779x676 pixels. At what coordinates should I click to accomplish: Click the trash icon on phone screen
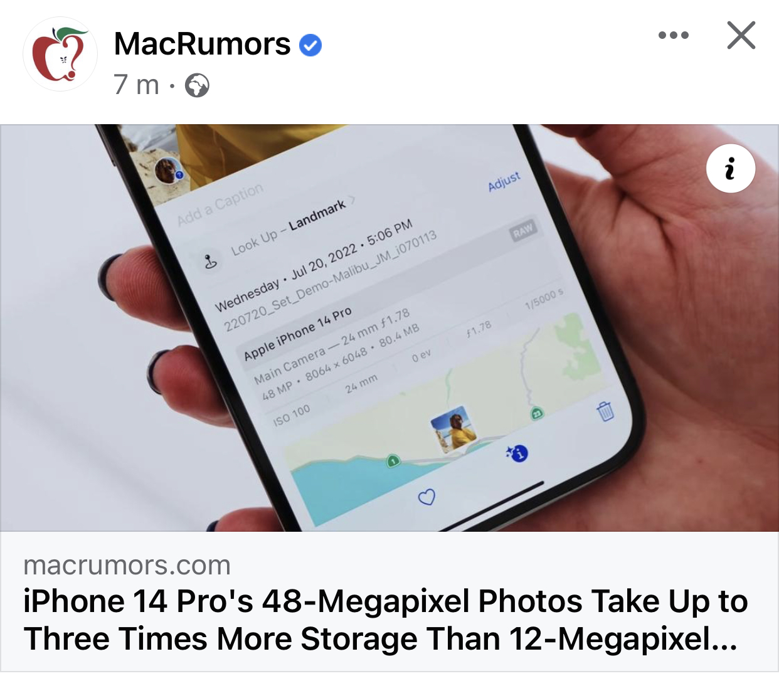point(605,411)
